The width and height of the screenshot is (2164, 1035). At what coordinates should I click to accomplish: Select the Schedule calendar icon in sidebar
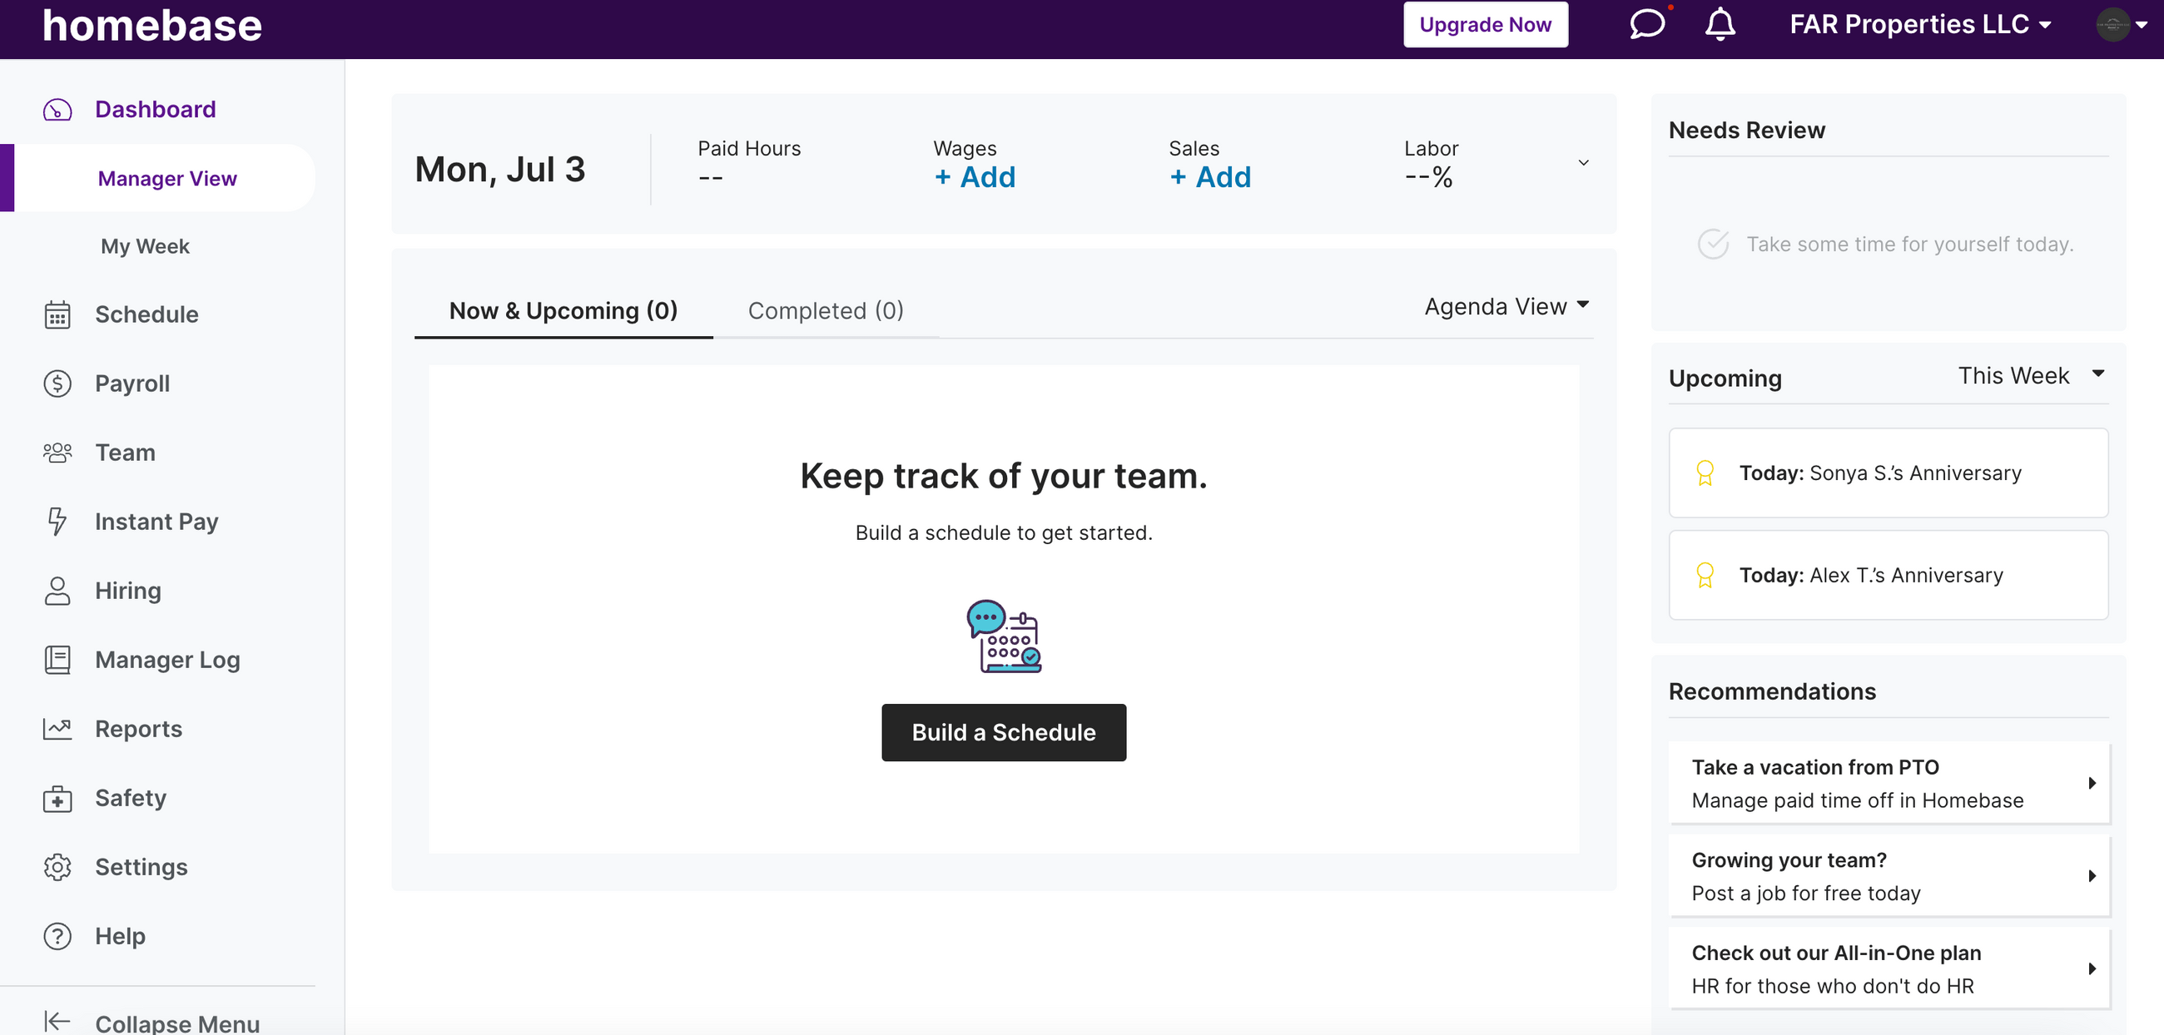(x=57, y=314)
